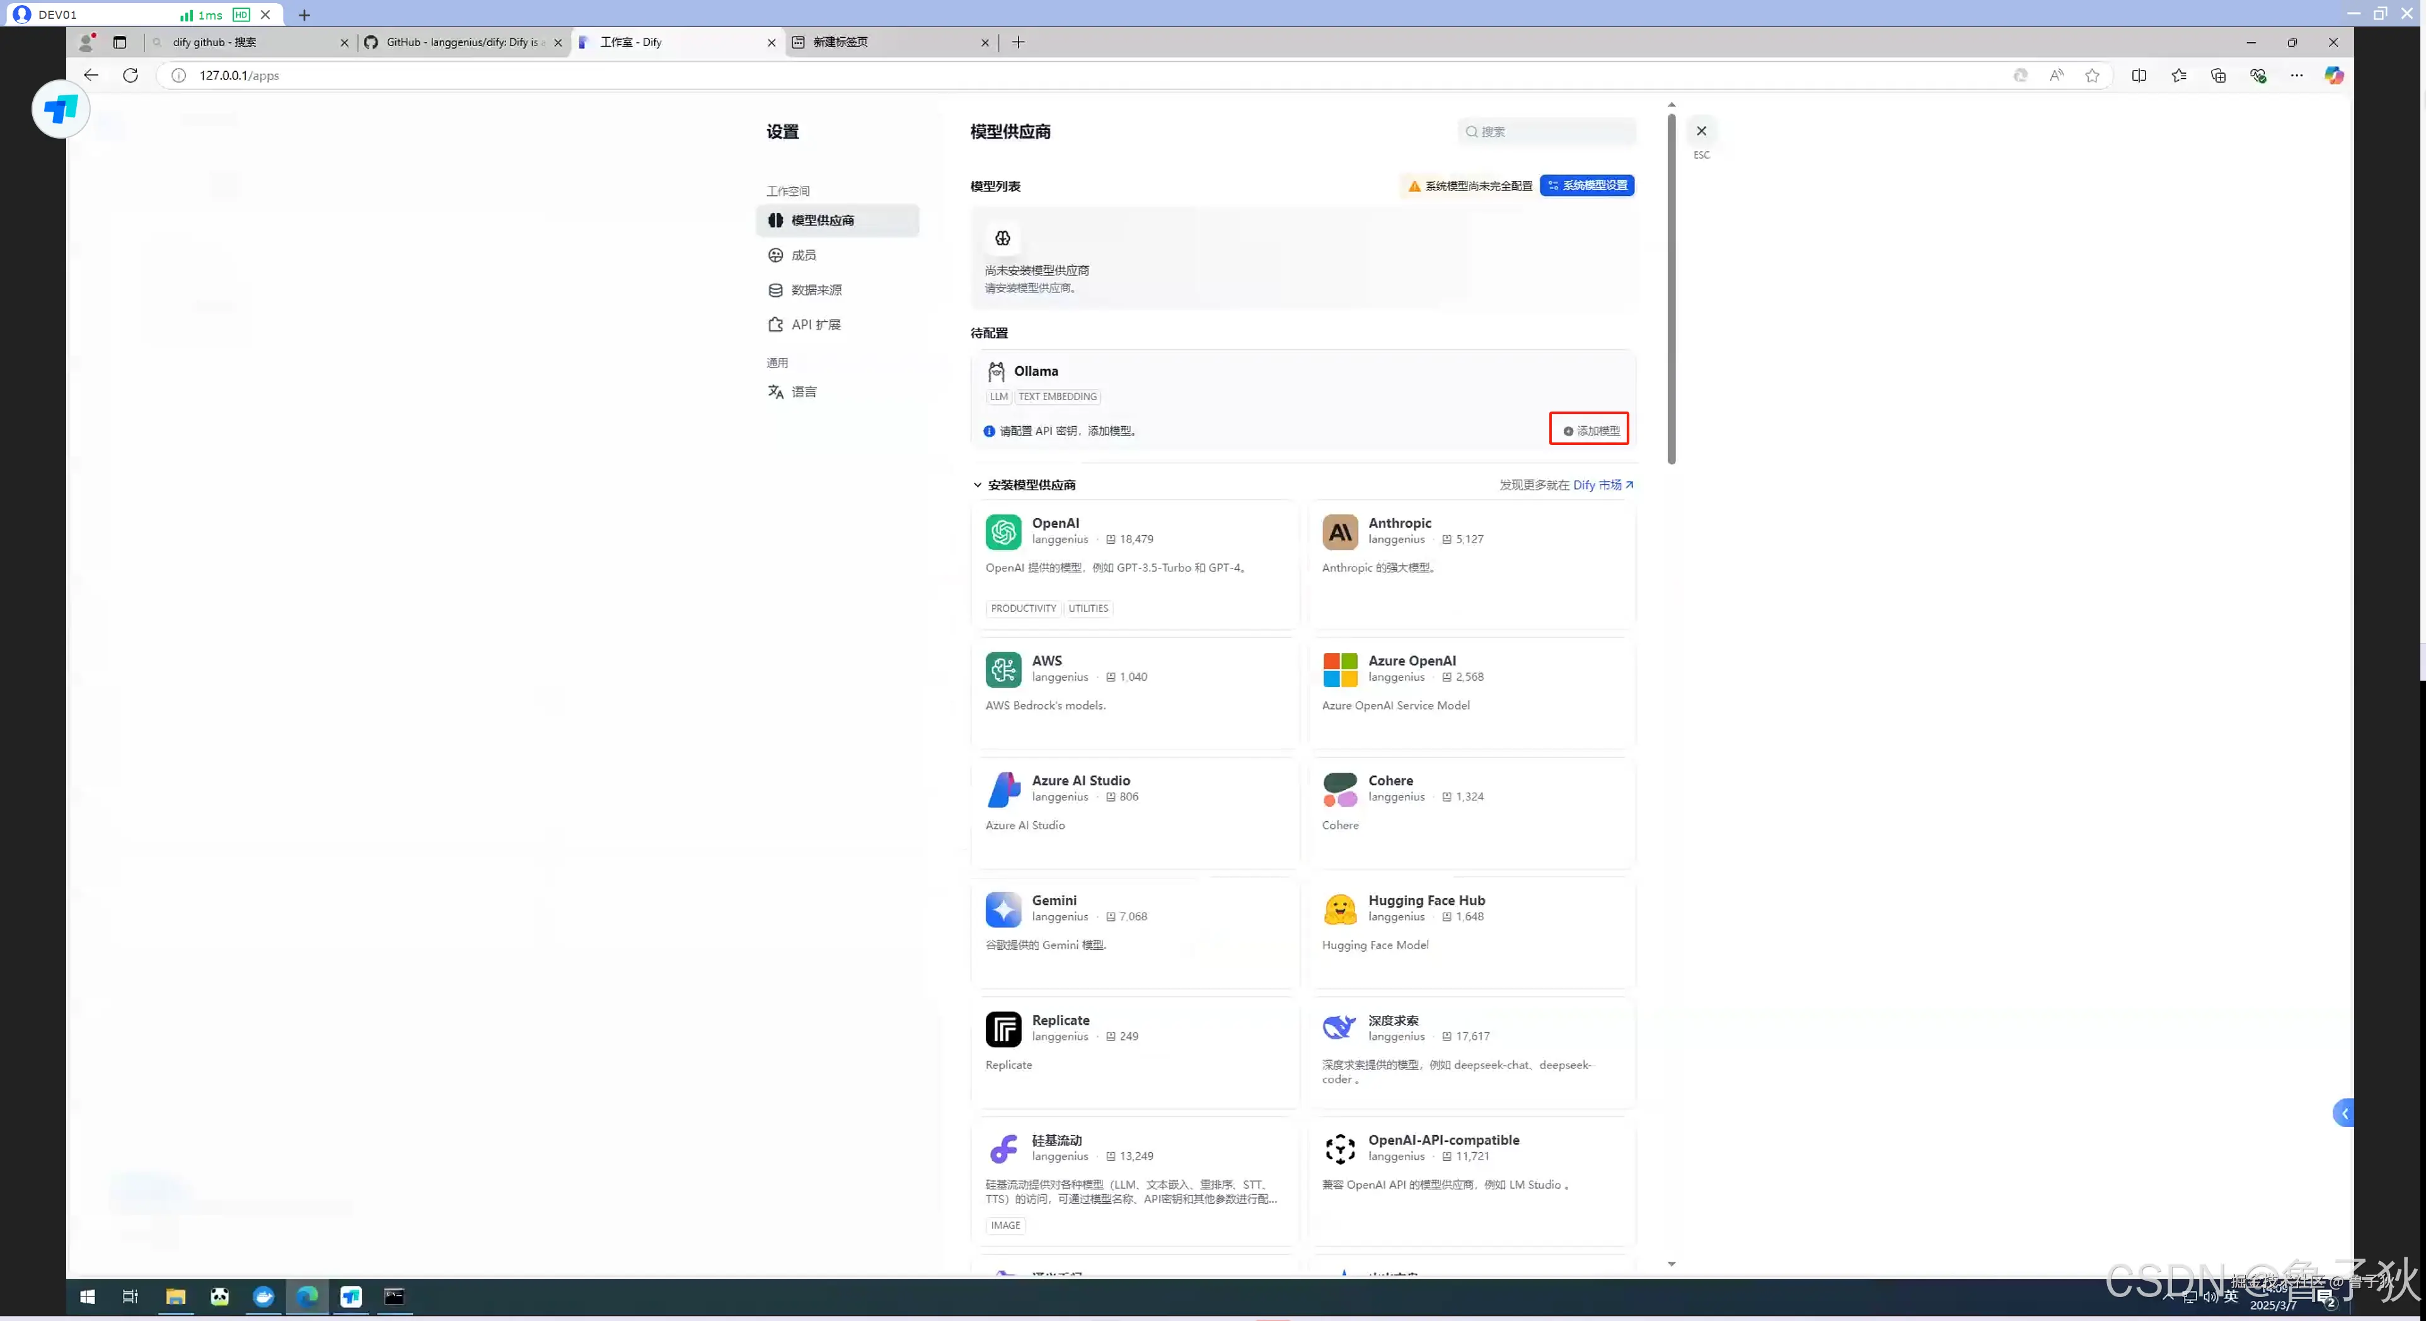Screen dimensions: 2426x1321
Task: Click the Hugging Face Hub emoji icon
Action: (1339, 909)
